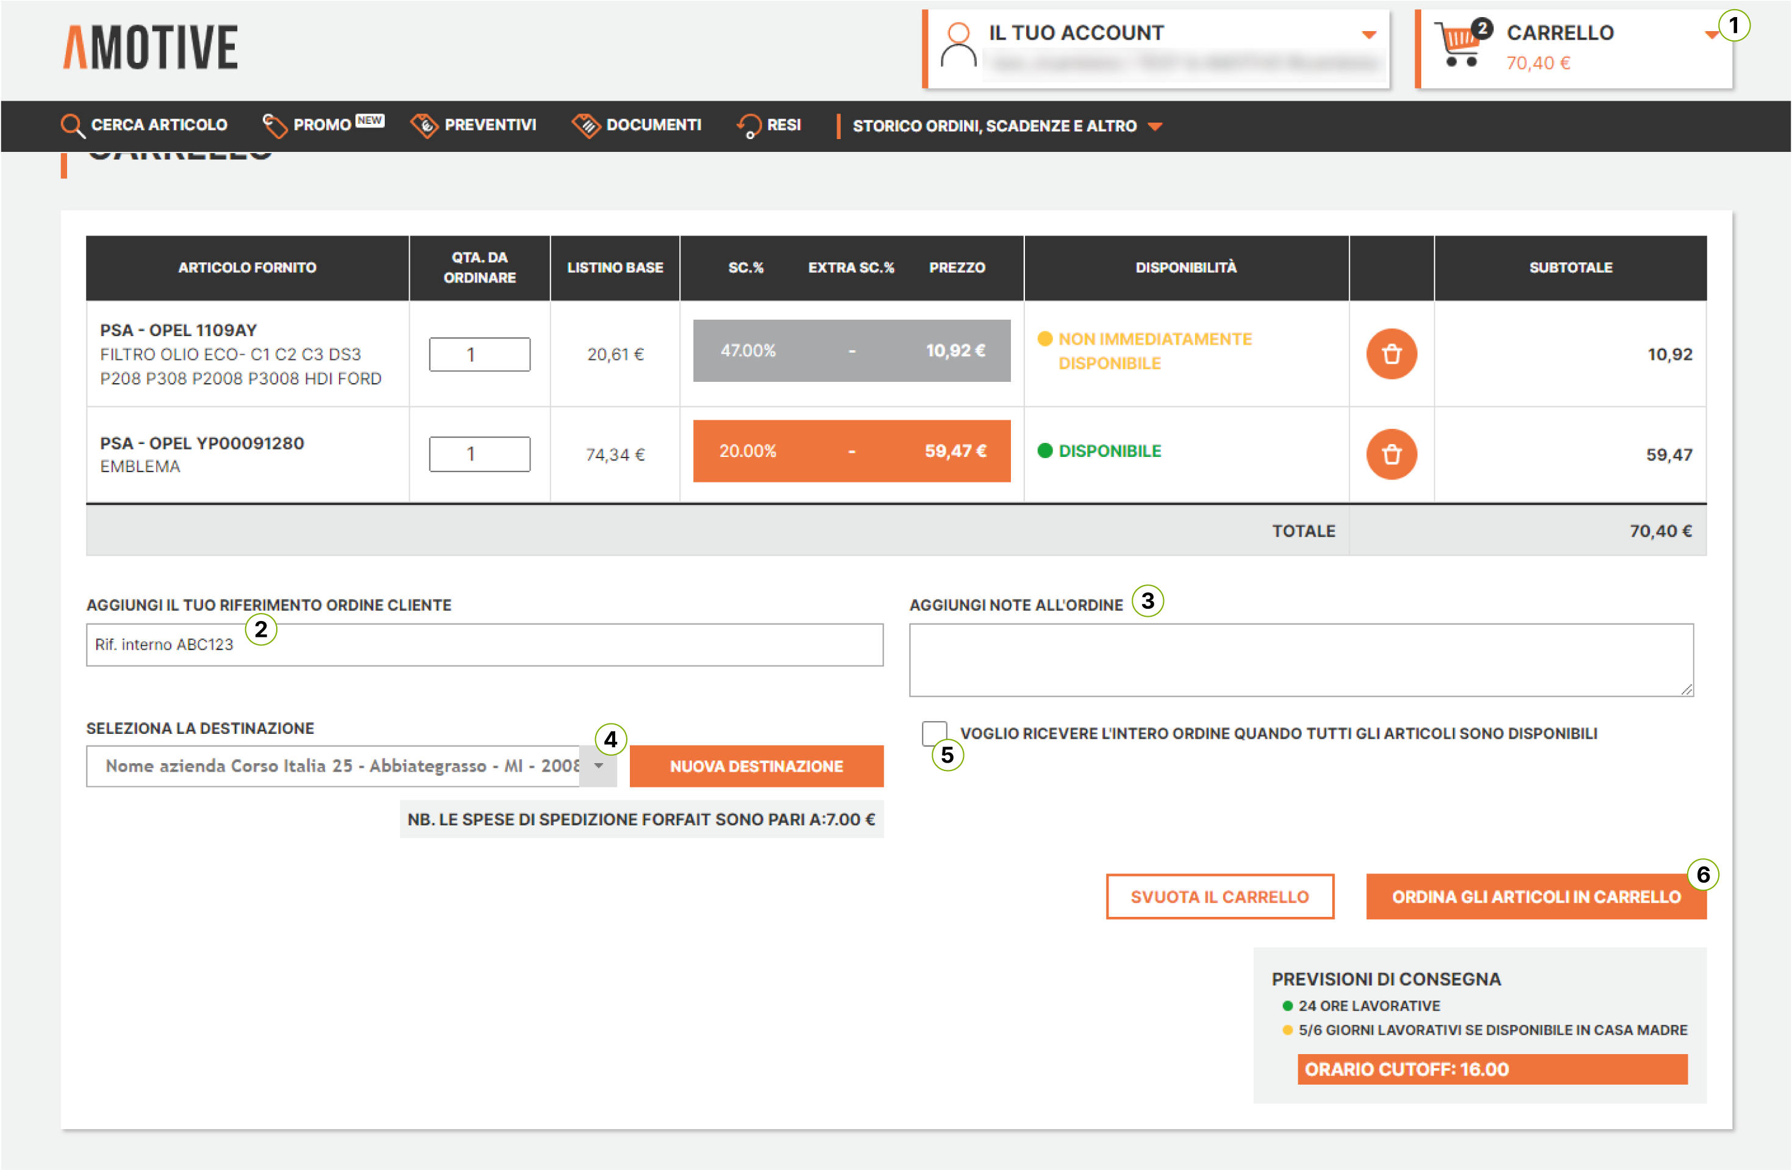Click the AMOTIVE logo

(x=151, y=47)
